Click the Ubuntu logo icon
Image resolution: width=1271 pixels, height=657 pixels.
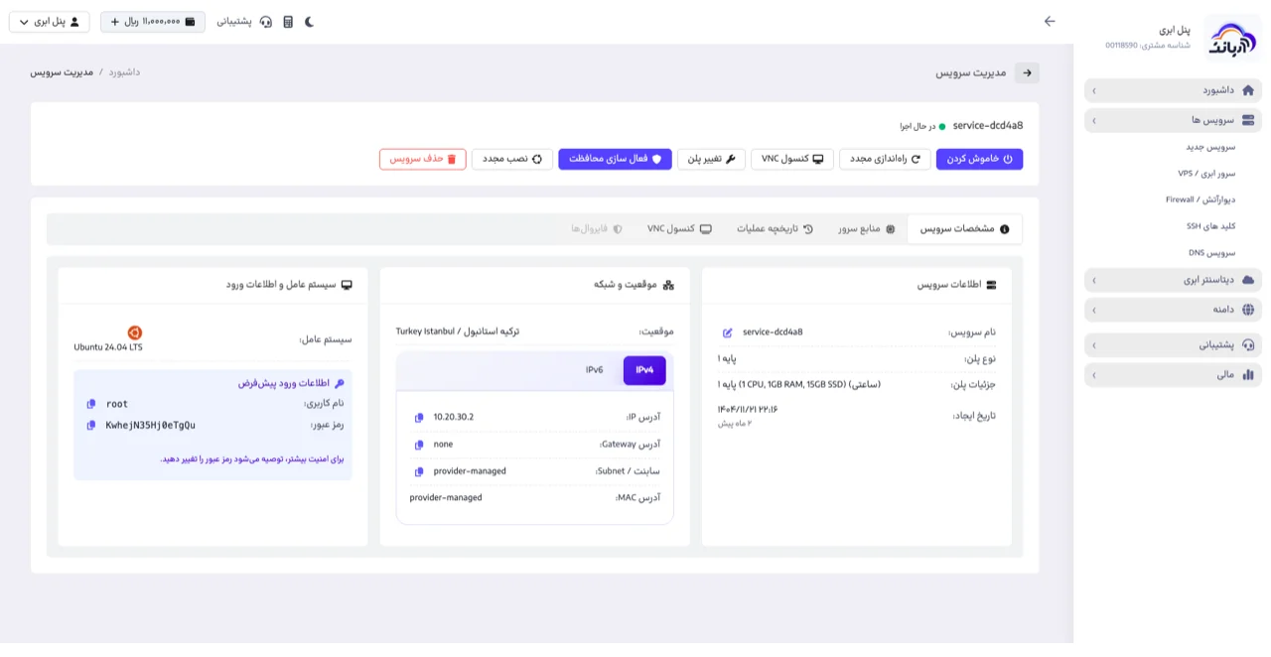(135, 332)
